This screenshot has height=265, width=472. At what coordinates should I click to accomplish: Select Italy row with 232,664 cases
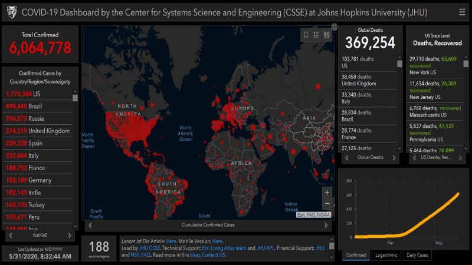point(38,155)
